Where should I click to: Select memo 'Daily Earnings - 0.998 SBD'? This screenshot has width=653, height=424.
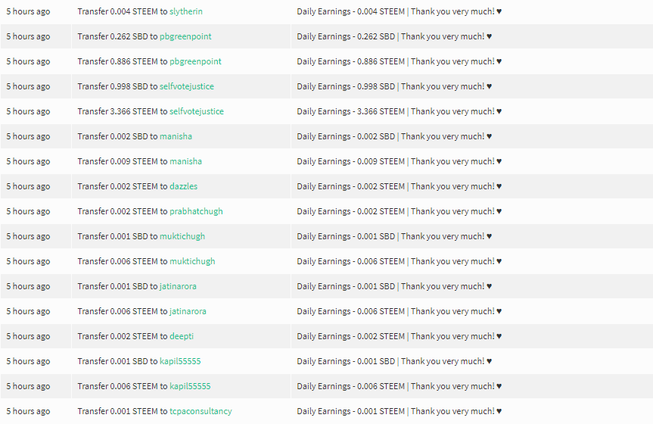click(346, 86)
